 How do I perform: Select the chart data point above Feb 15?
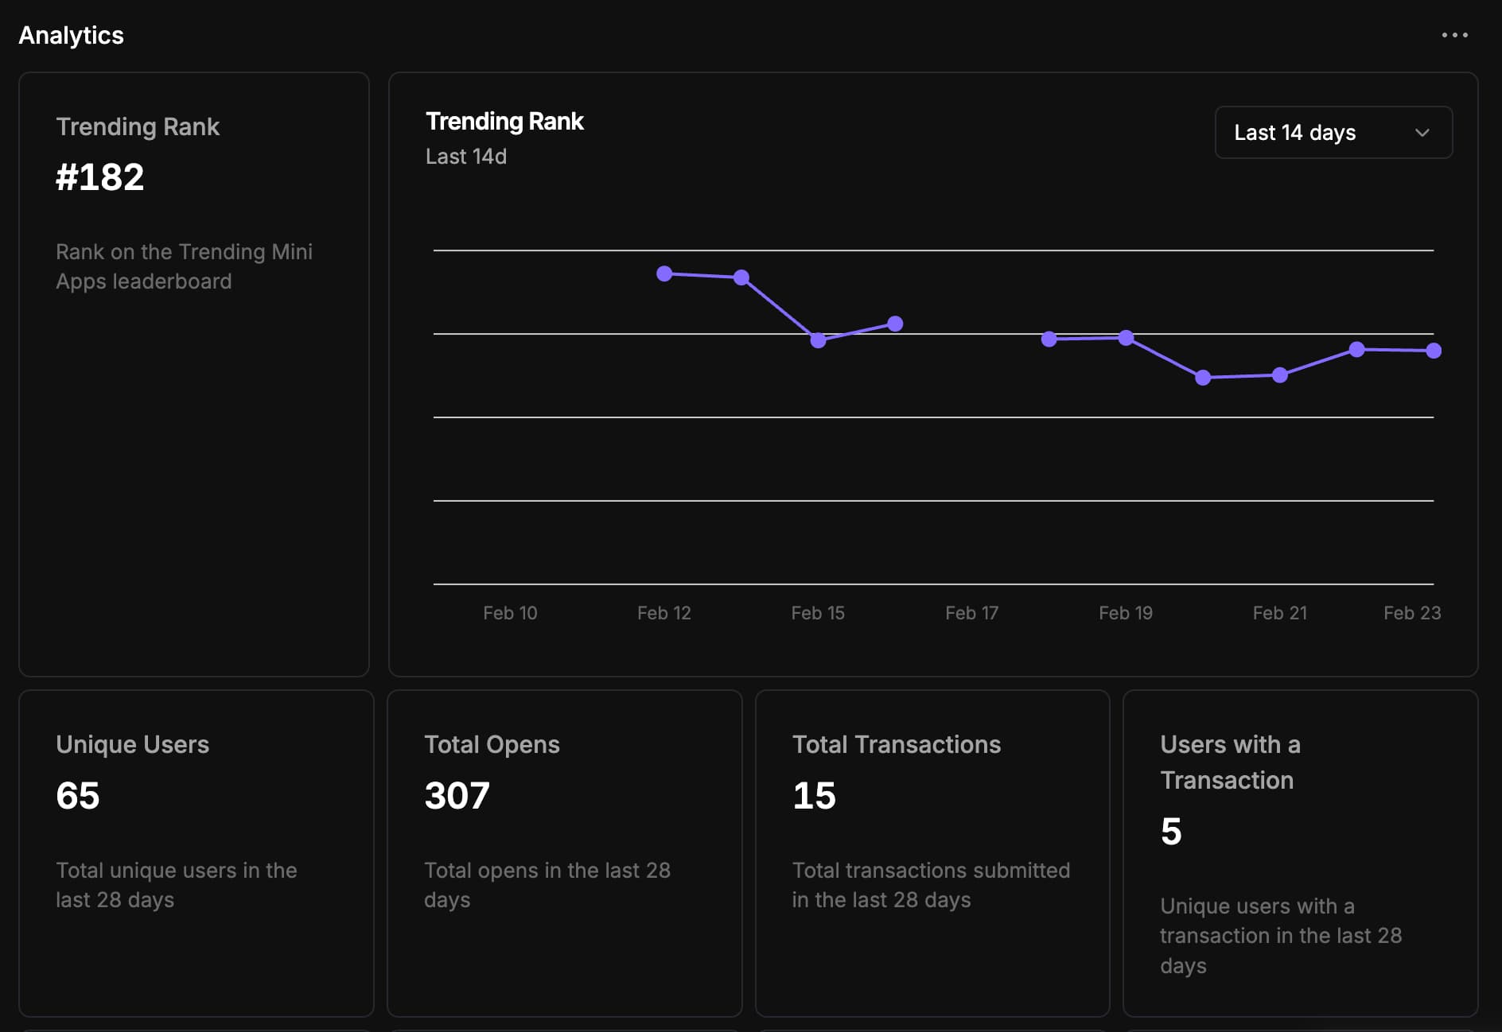tap(818, 340)
